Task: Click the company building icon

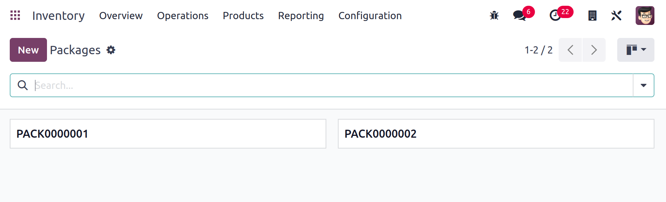Action: pyautogui.click(x=592, y=16)
